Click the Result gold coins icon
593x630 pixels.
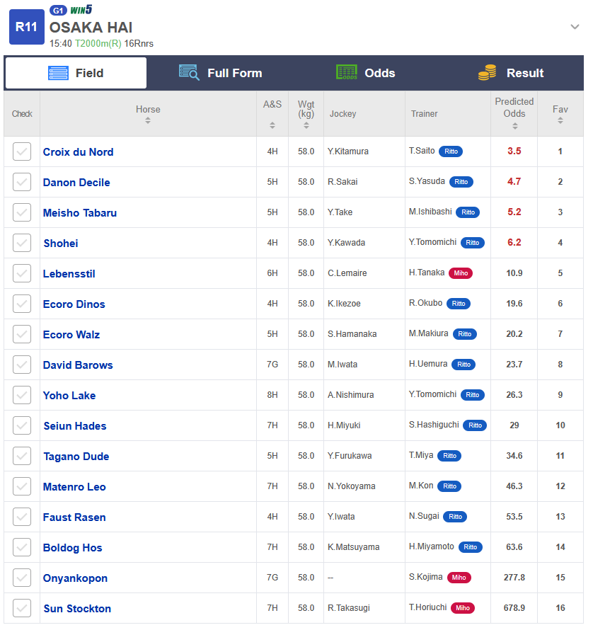click(x=488, y=73)
